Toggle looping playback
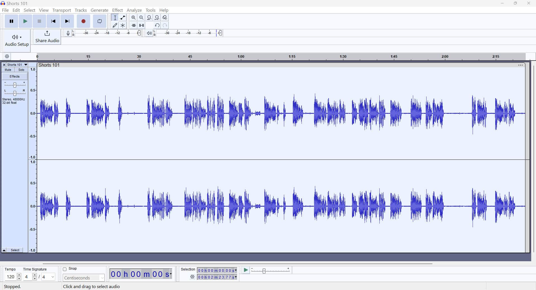The height and width of the screenshot is (290, 536). 99,21
